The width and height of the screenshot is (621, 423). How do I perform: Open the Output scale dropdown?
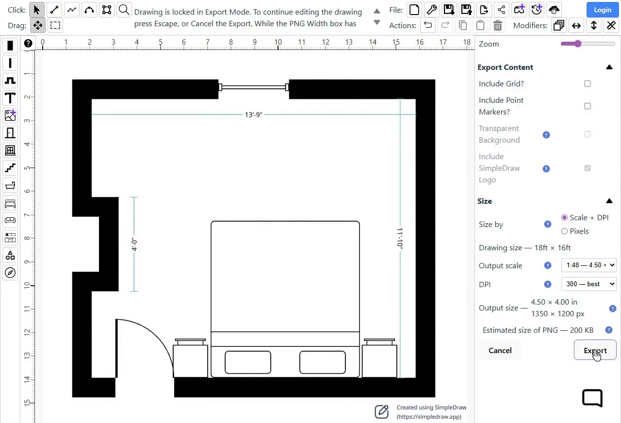tap(588, 265)
